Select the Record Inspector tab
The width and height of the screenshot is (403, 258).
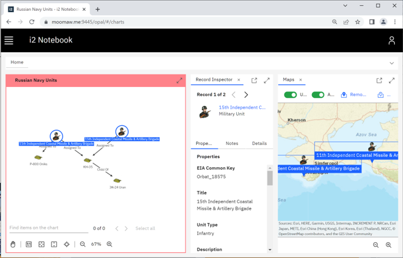click(214, 80)
